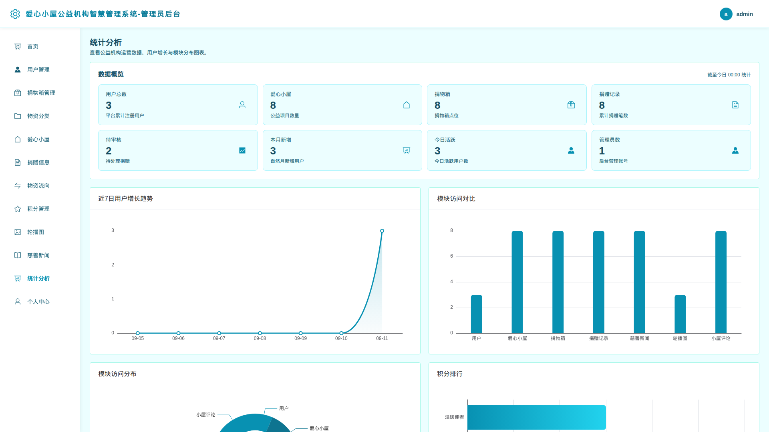Click the value 1 on 管理员数 card

click(x=602, y=151)
